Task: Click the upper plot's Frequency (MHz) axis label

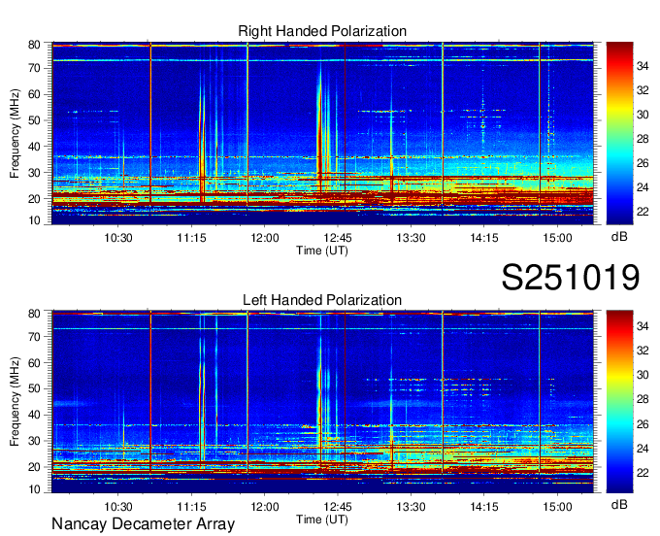Action: [16, 133]
